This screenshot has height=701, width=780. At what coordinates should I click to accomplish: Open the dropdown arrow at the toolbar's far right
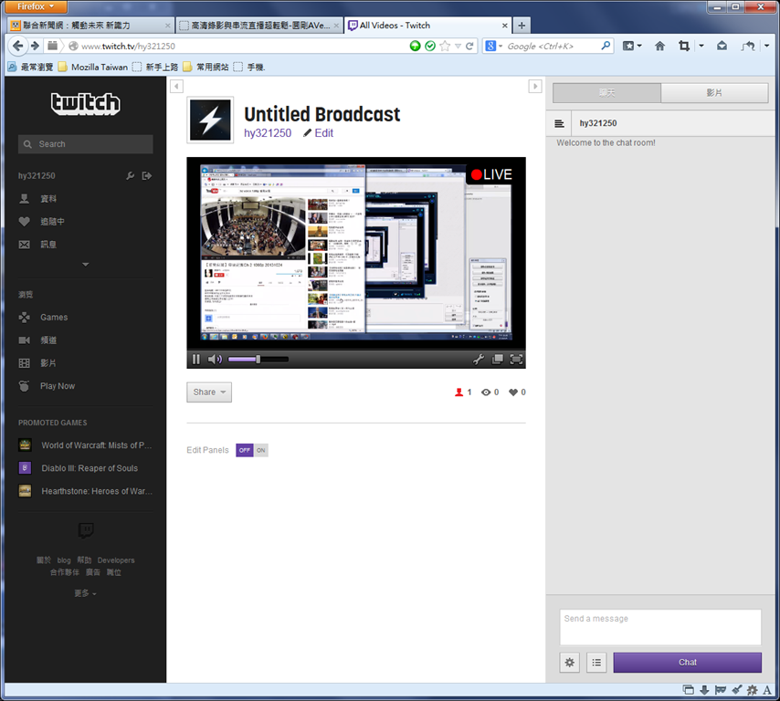point(766,46)
